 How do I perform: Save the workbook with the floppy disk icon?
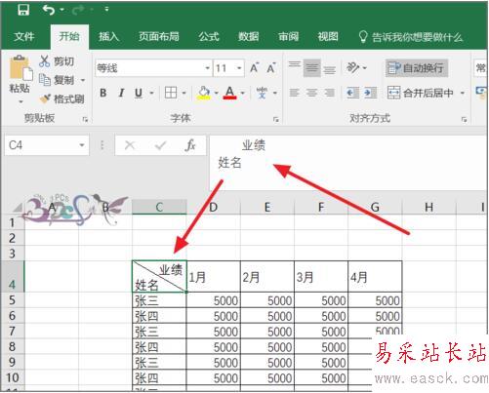[x=23, y=10]
